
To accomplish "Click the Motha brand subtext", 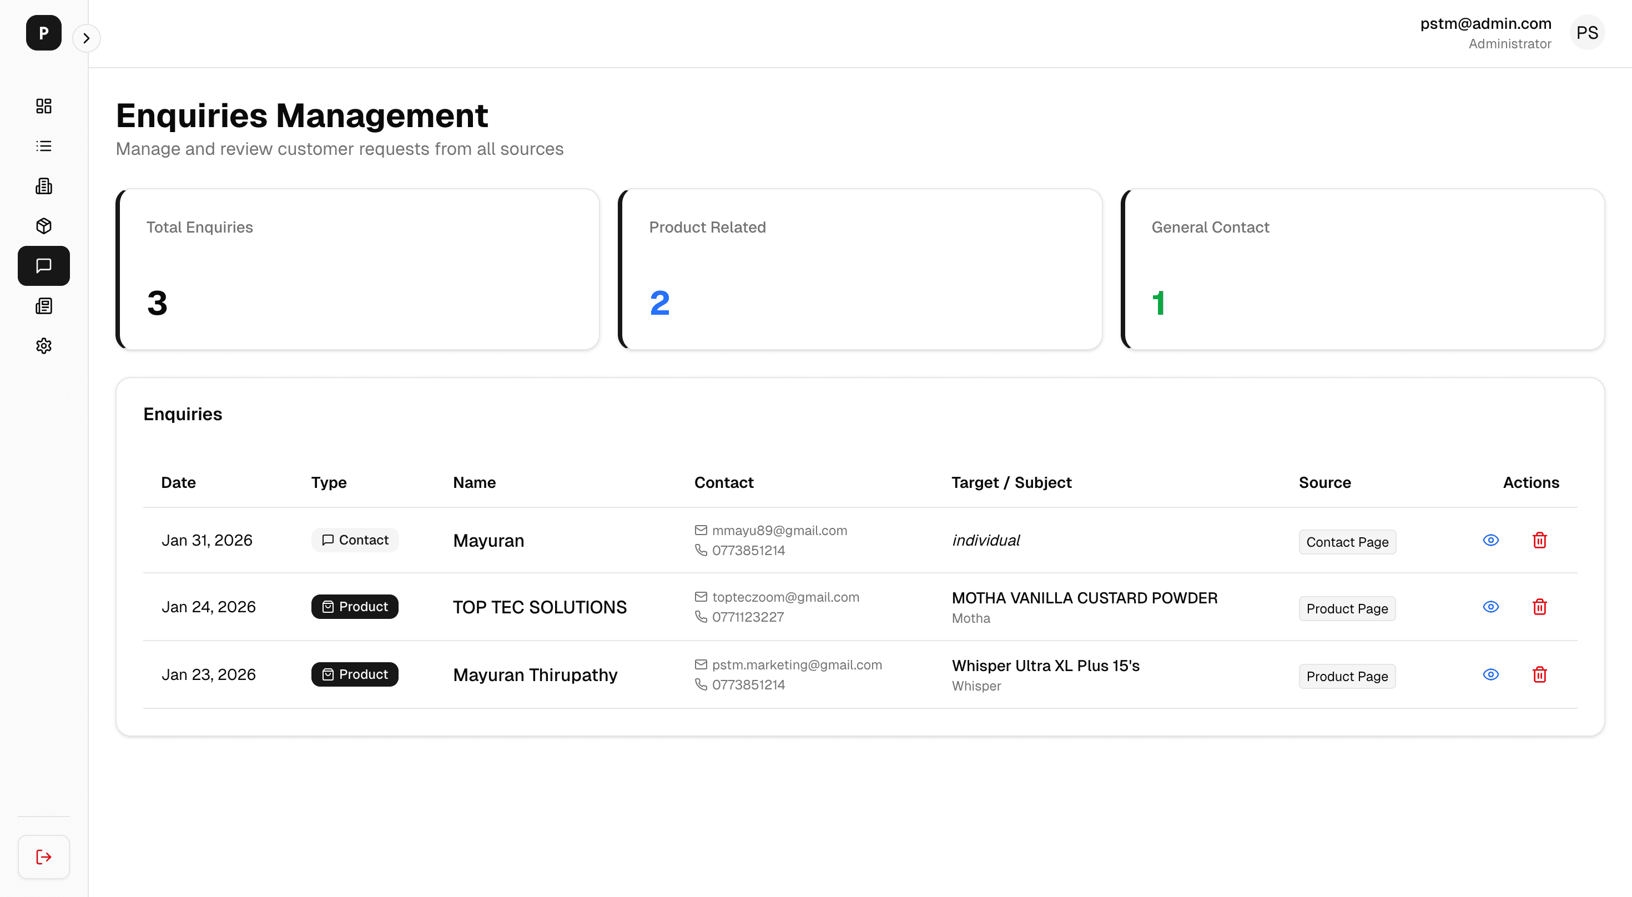I will pos(970,618).
